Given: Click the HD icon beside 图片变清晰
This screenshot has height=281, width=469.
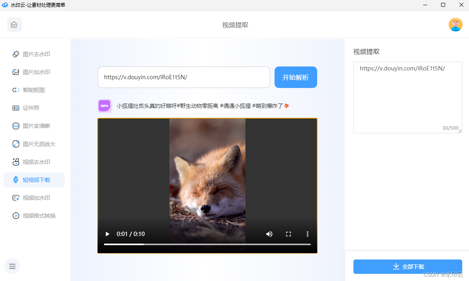Looking at the screenshot, I should [16, 126].
